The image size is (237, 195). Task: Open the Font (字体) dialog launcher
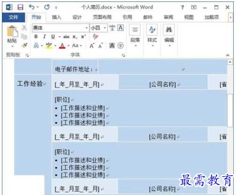123,55
